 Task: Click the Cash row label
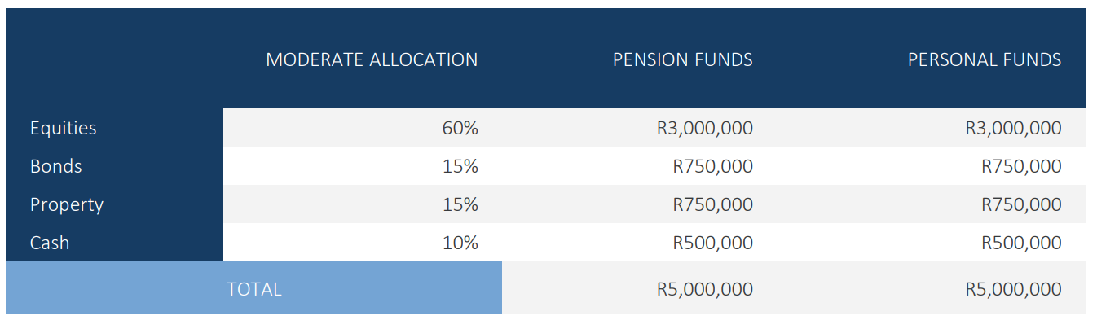point(50,243)
